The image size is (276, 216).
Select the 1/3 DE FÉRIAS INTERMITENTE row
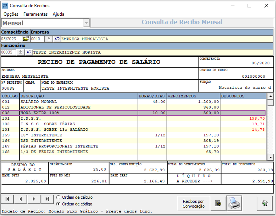click(133, 152)
